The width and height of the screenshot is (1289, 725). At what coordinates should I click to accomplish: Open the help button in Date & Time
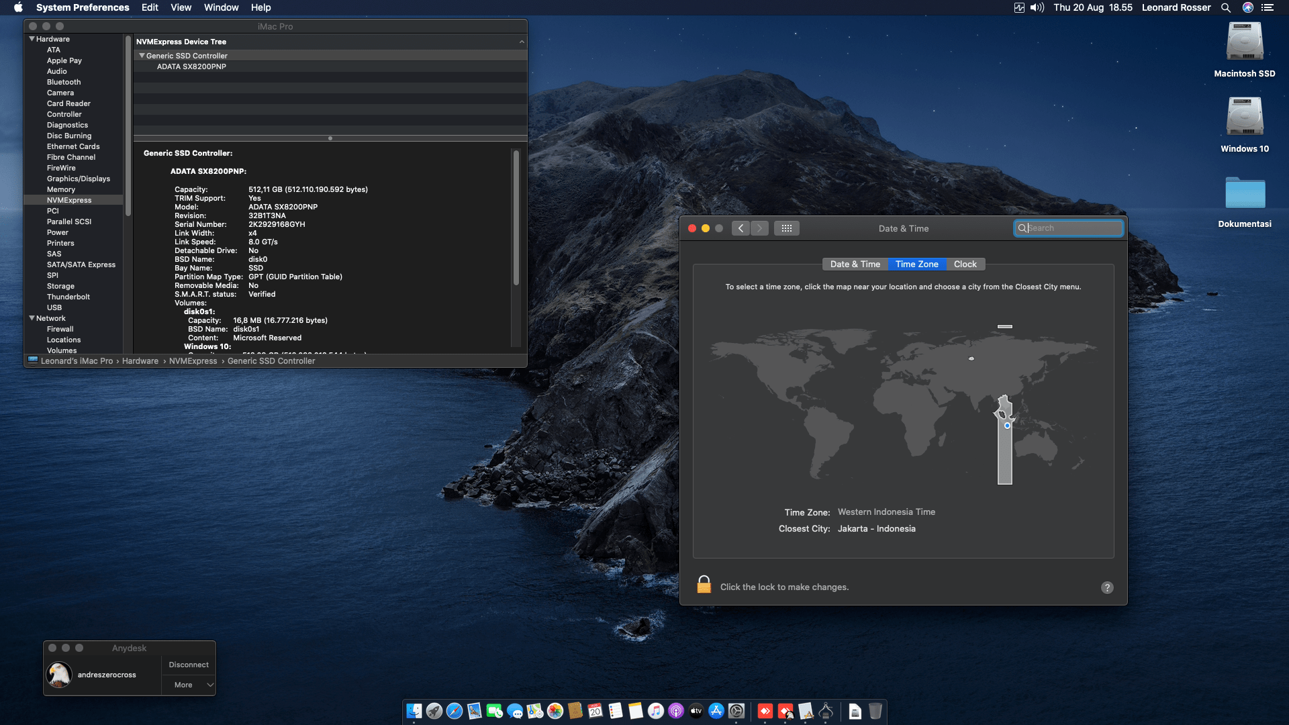[1107, 587]
